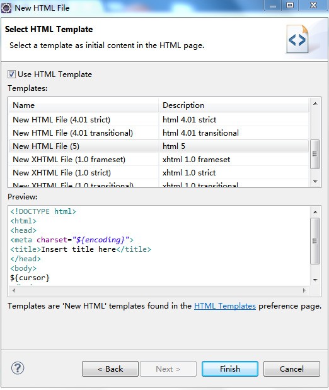Cancel the New HTML File wizard
329x390 pixels.
pos(291,369)
